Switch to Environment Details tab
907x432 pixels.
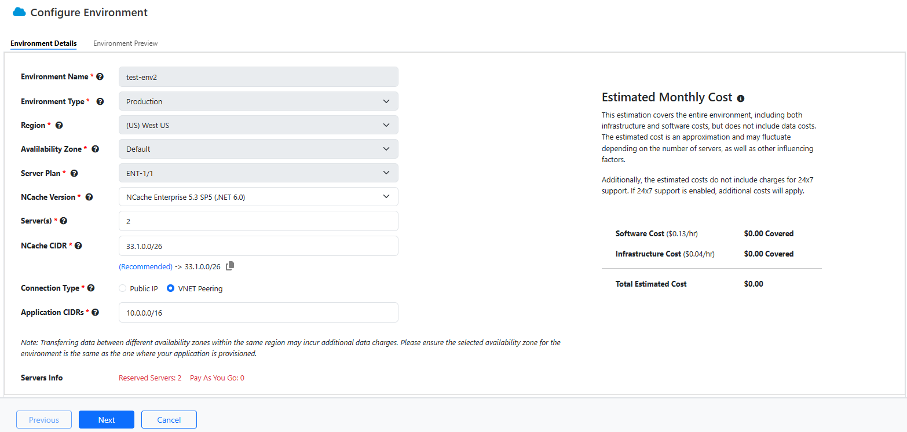(43, 43)
